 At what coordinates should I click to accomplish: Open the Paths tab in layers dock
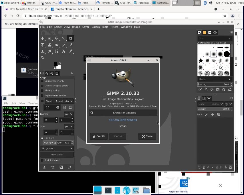click(209, 98)
